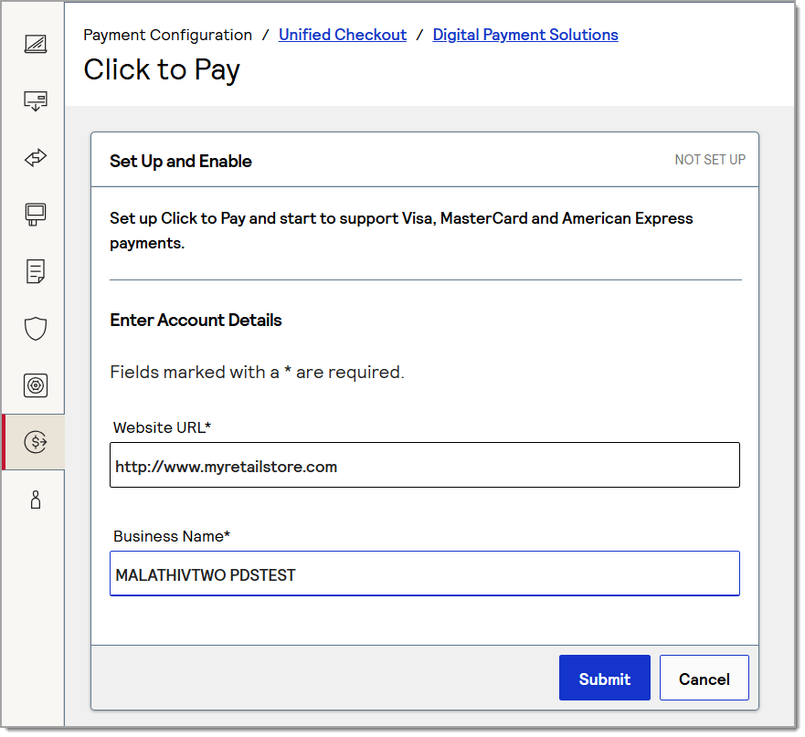Image resolution: width=805 pixels, height=737 pixels.
Task: Click the card download icon in sidebar
Action: (x=36, y=100)
